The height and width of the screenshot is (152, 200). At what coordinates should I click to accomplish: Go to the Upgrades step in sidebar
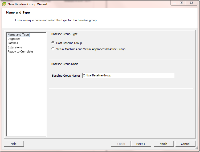pyautogui.click(x=14, y=39)
